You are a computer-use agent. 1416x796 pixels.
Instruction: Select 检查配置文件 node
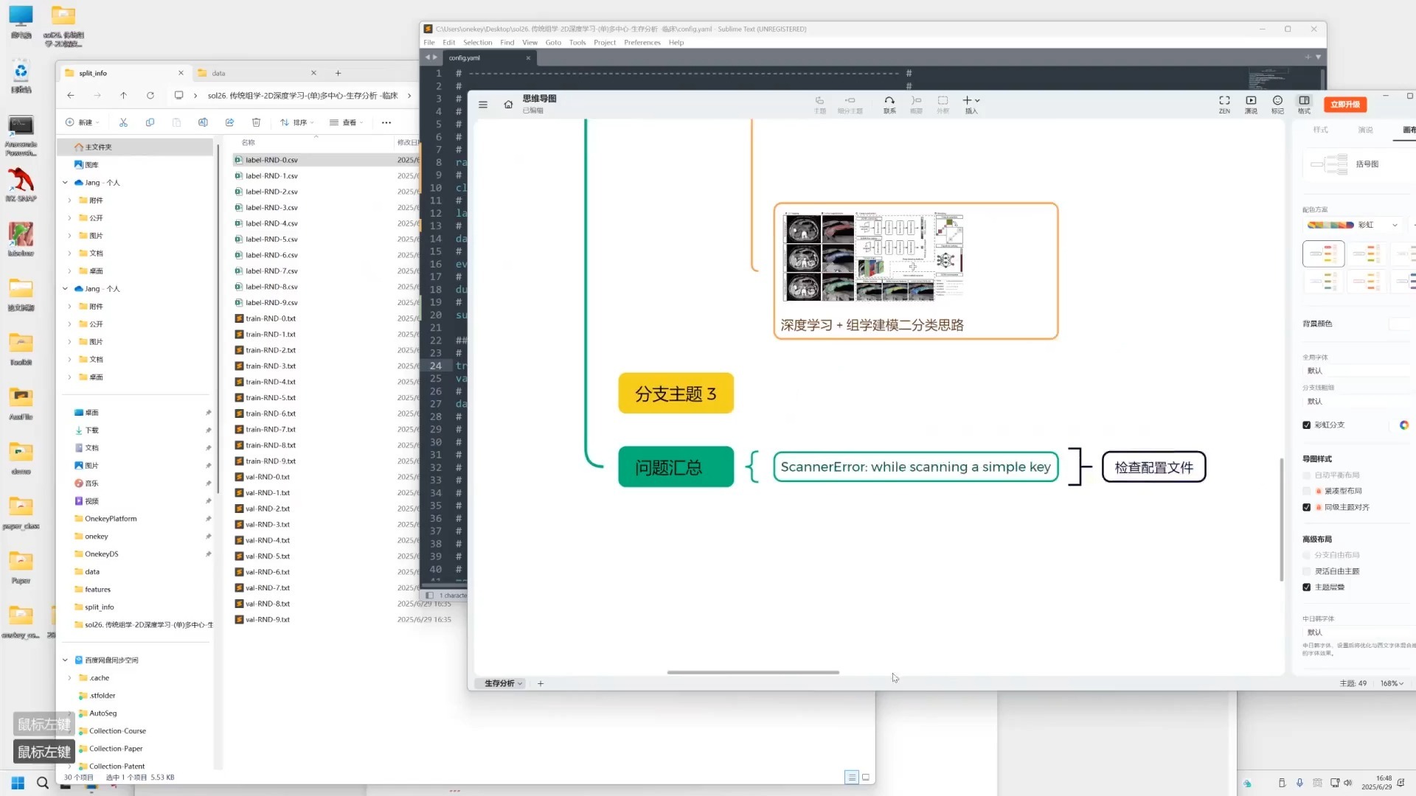[x=1153, y=467]
